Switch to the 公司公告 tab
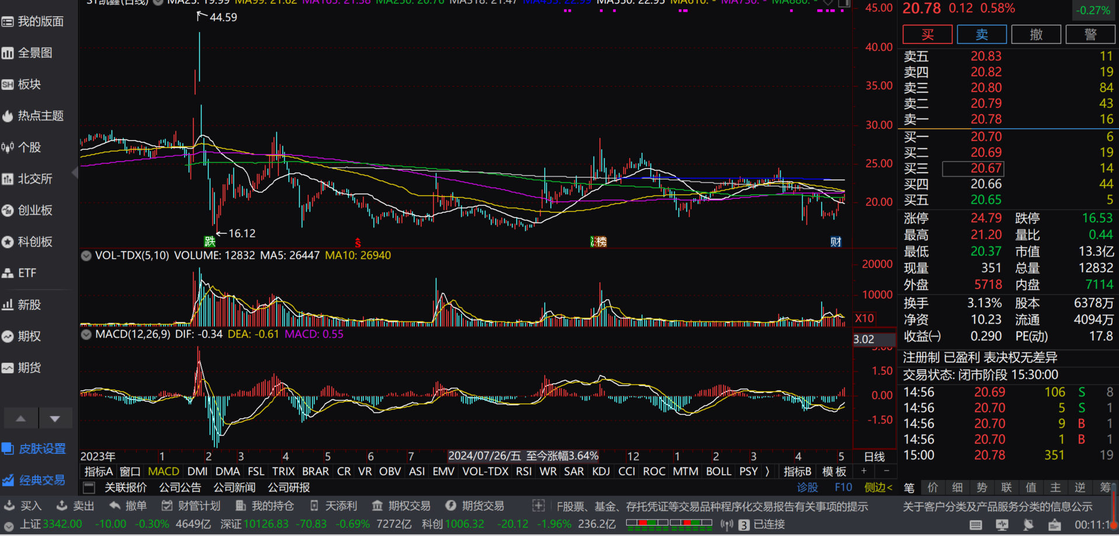 180,487
